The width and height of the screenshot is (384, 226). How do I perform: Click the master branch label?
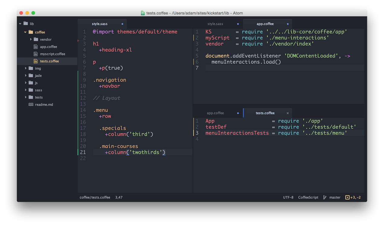(x=335, y=197)
